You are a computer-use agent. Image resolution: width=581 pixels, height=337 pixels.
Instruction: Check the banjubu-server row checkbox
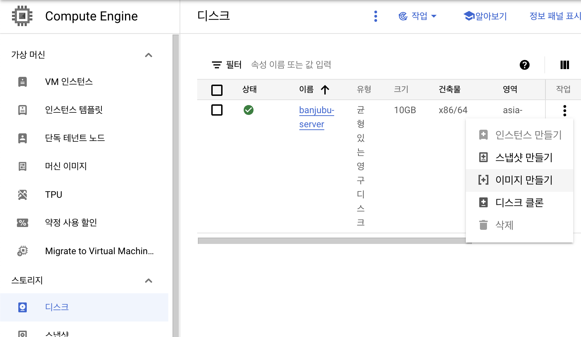[217, 110]
